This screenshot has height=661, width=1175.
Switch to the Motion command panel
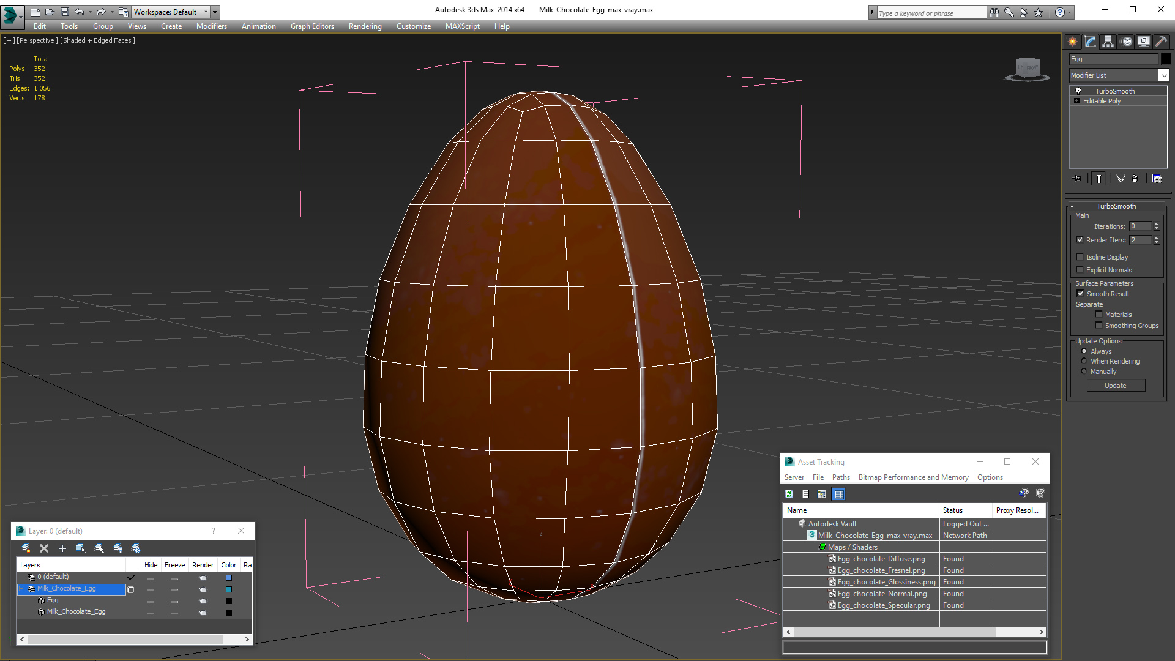coord(1127,42)
